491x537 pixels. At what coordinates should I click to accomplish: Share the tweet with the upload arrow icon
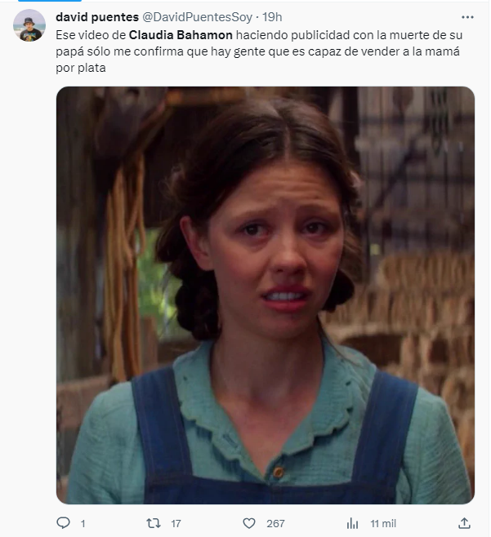[x=464, y=523]
